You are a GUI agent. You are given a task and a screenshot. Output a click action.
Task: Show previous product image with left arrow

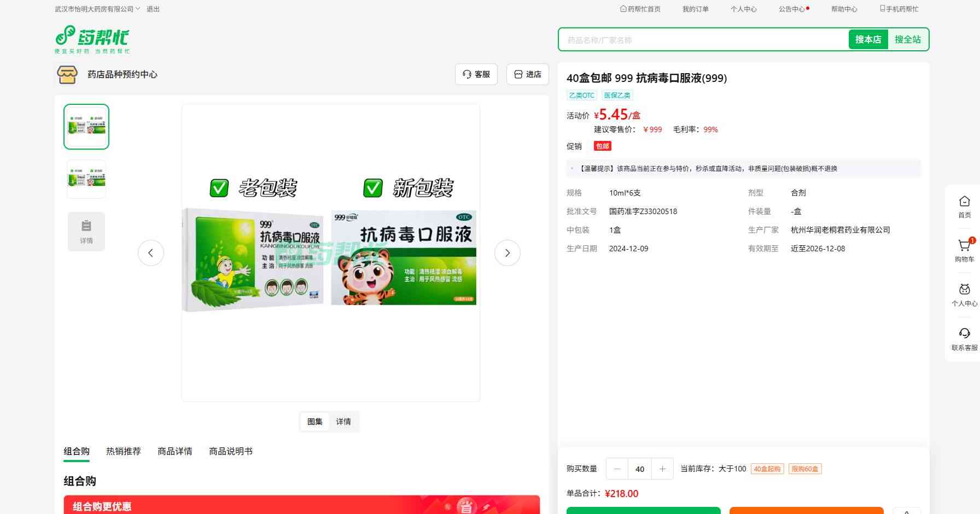pyautogui.click(x=151, y=253)
